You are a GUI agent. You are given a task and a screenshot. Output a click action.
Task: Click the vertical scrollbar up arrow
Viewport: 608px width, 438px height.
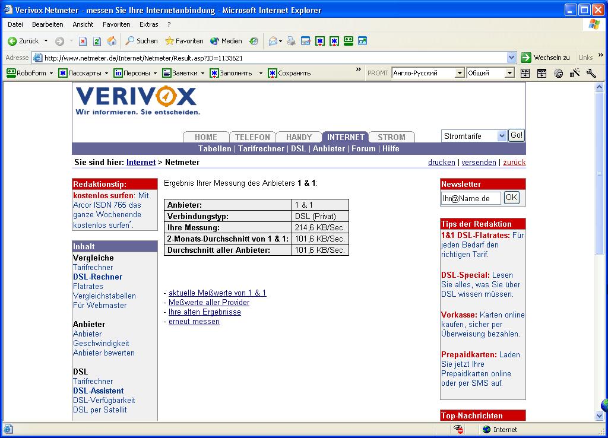pyautogui.click(x=599, y=87)
